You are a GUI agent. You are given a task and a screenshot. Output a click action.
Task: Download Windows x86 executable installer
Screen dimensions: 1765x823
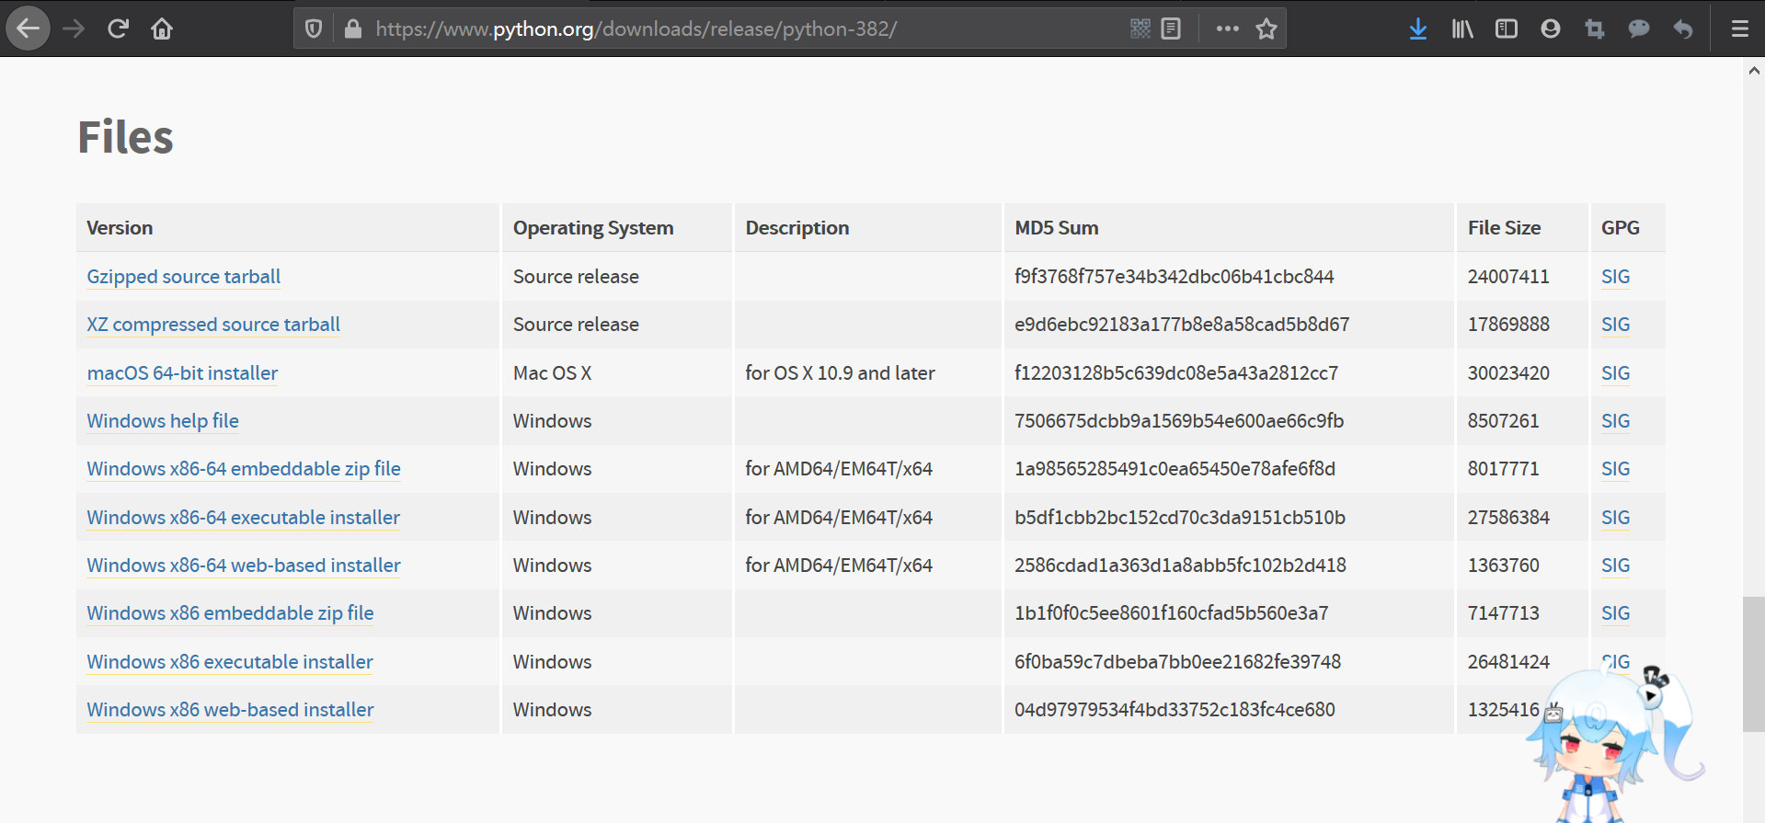[x=230, y=662]
